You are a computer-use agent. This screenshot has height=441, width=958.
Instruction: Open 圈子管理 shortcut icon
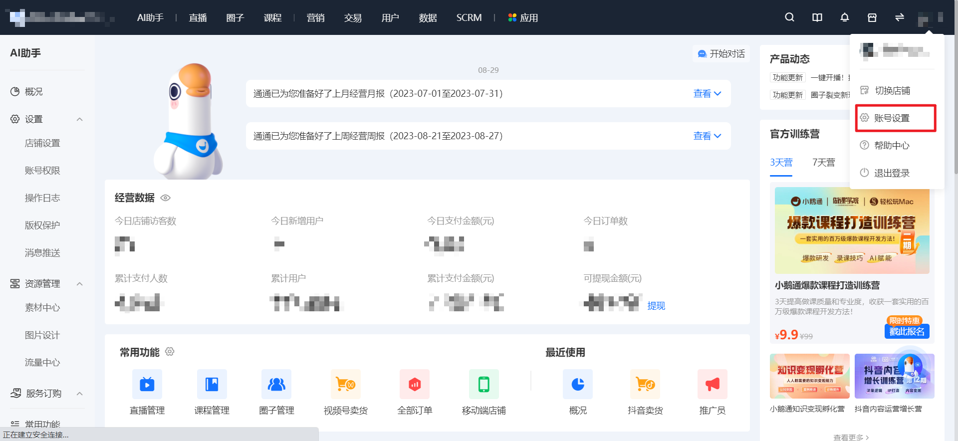276,384
